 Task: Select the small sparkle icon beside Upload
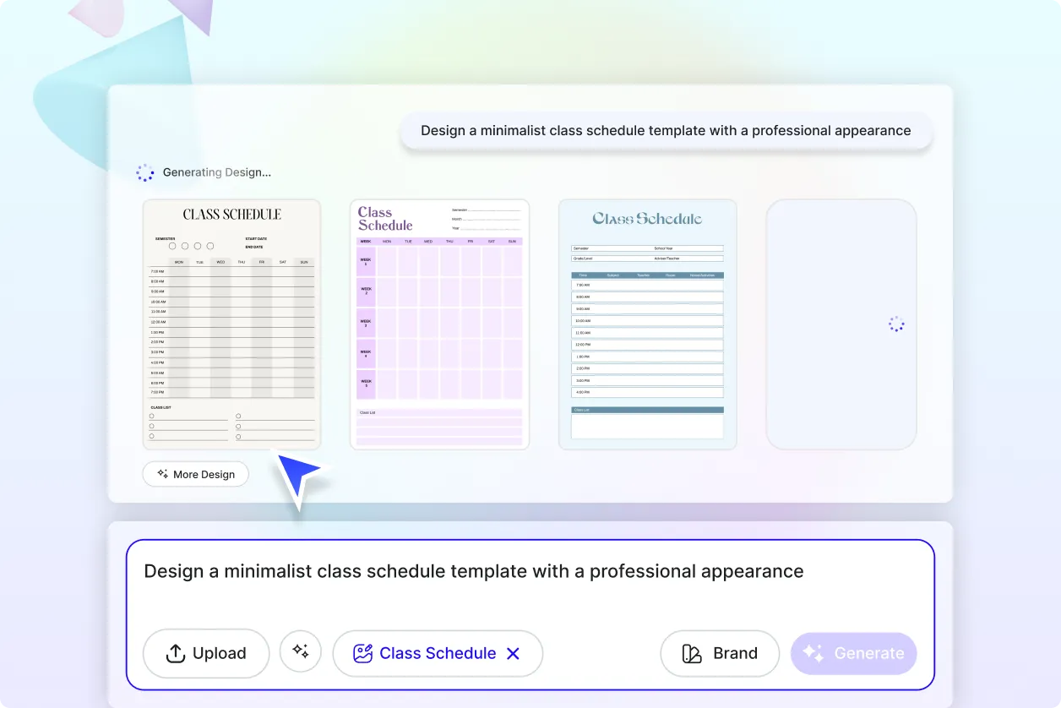(x=301, y=653)
